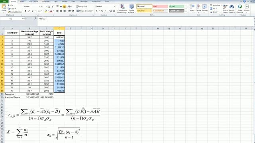Cut the selected cells

(10, 5)
